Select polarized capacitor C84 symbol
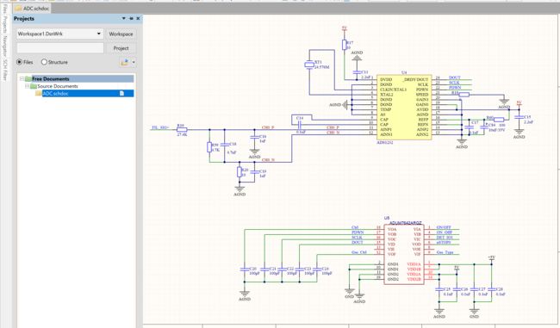 (484, 127)
